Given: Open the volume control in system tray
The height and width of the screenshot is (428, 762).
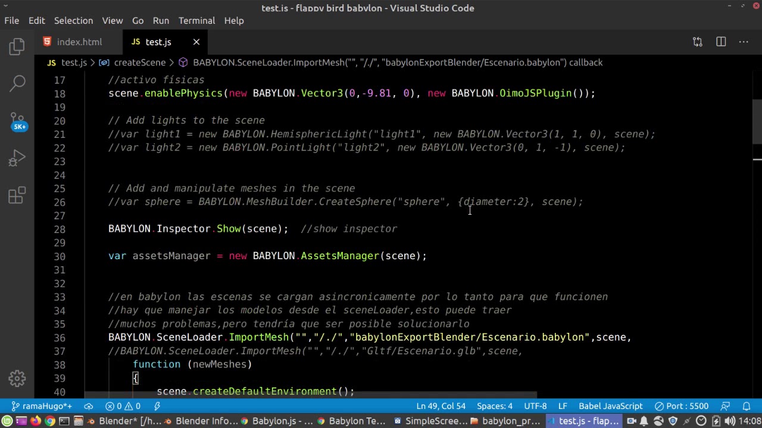Looking at the screenshot, I should [730, 421].
